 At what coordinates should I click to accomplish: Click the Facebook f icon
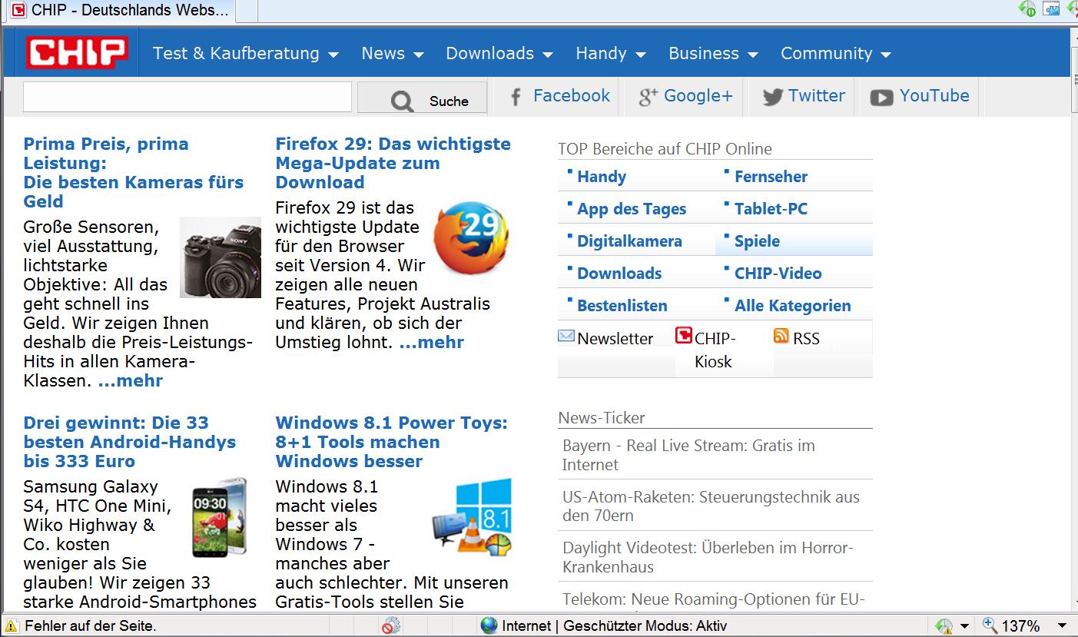click(516, 96)
